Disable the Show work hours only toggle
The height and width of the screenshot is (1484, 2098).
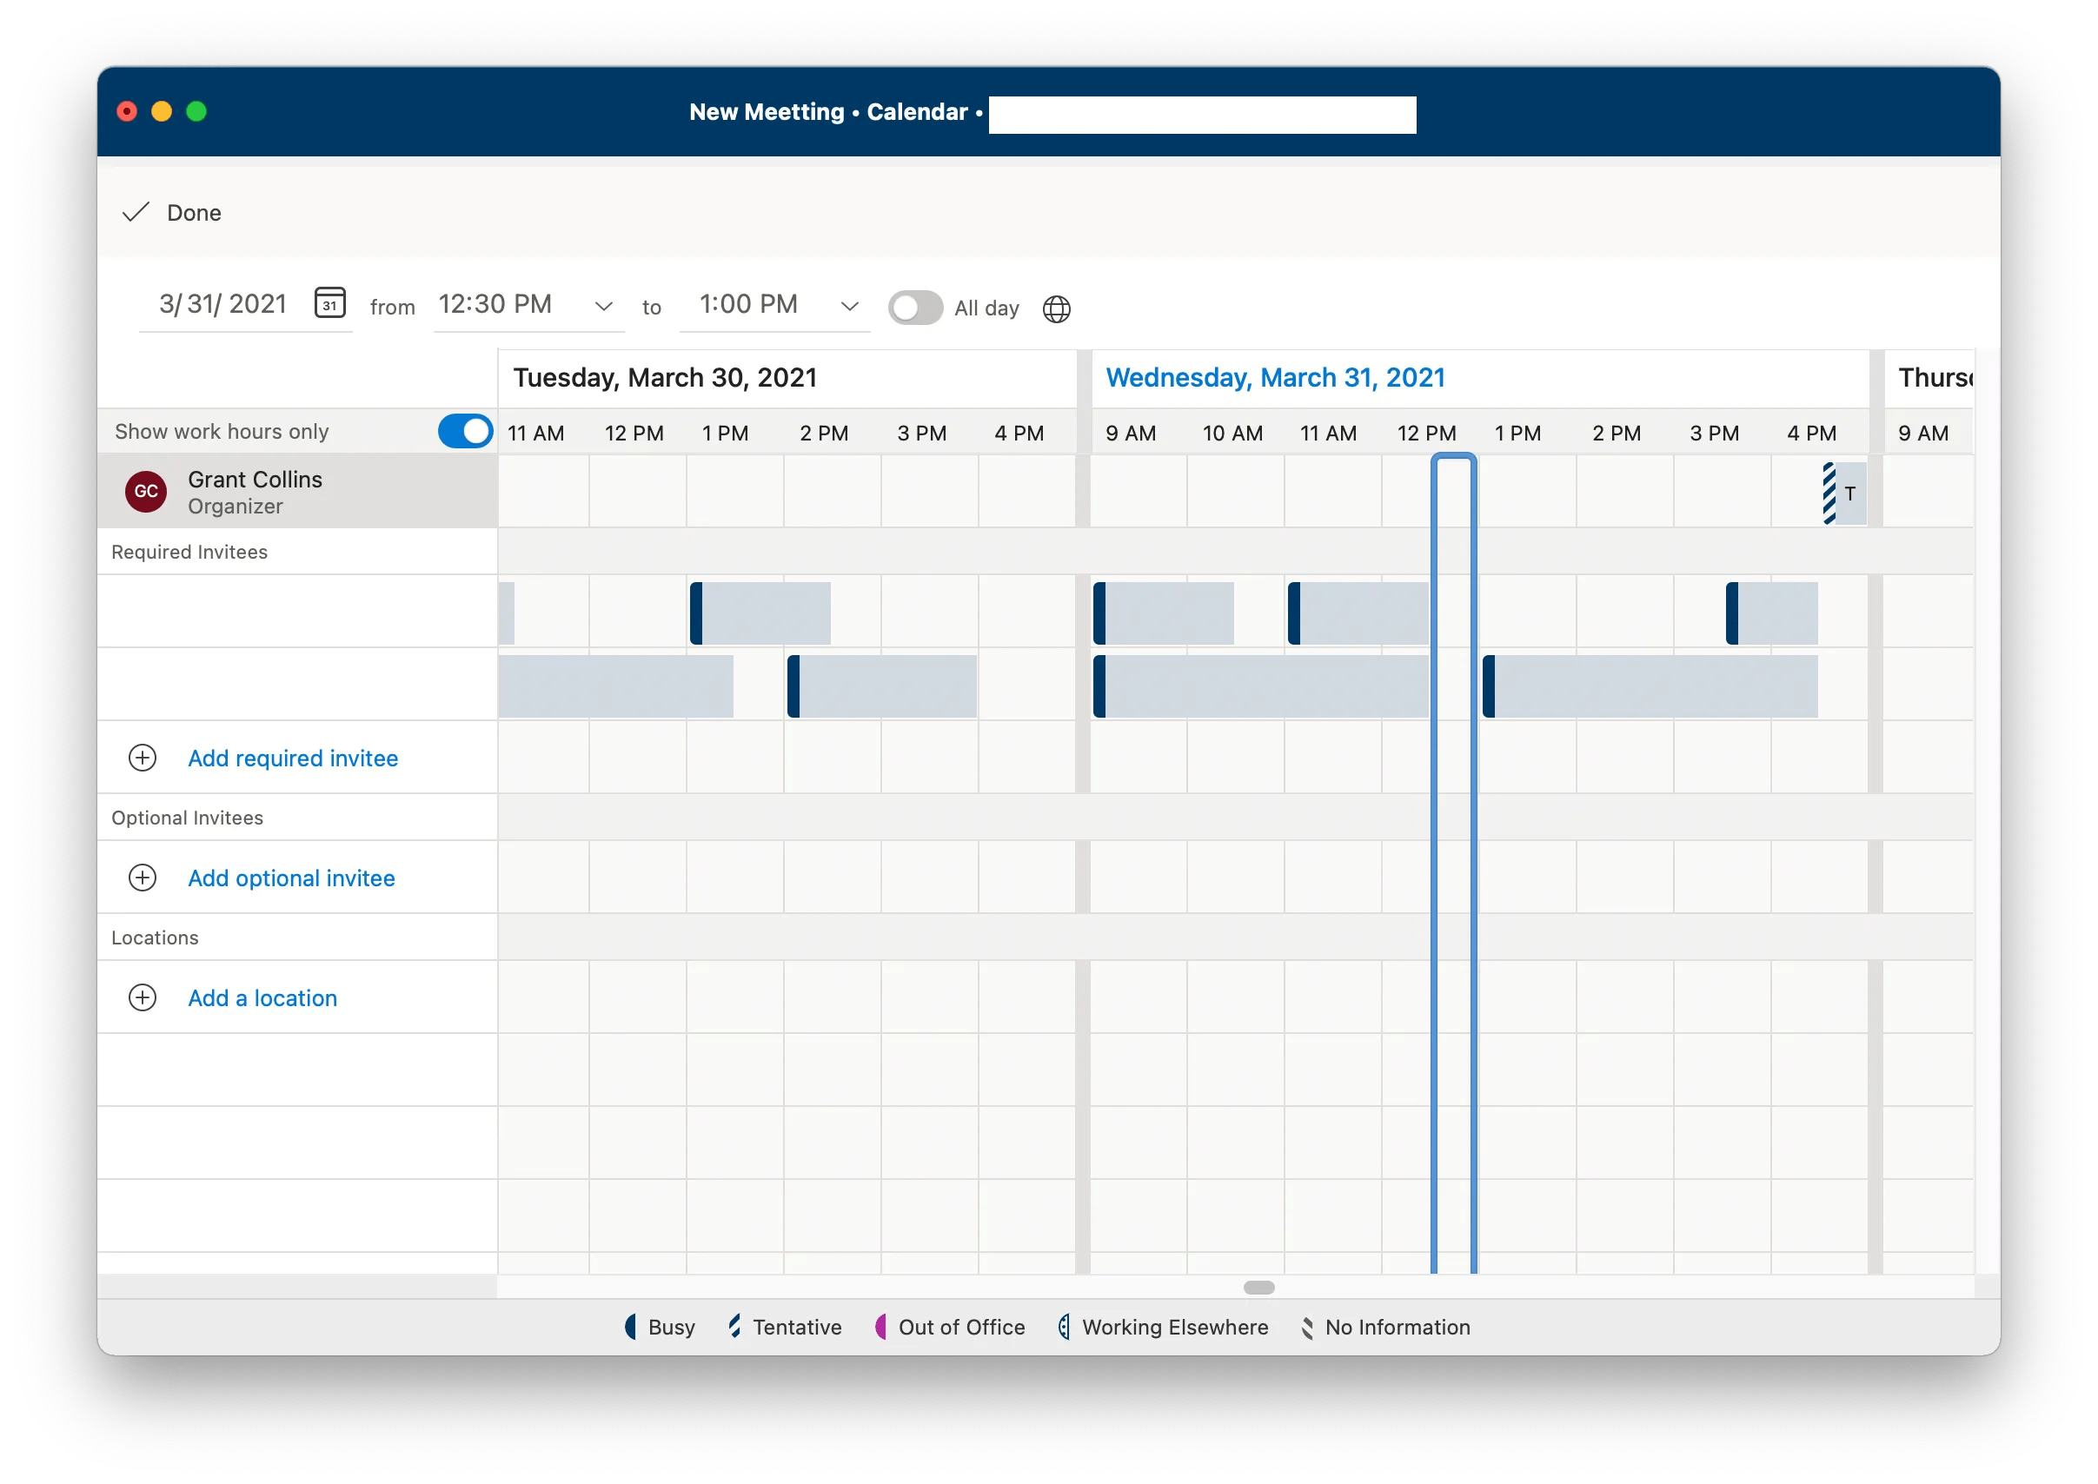464,430
